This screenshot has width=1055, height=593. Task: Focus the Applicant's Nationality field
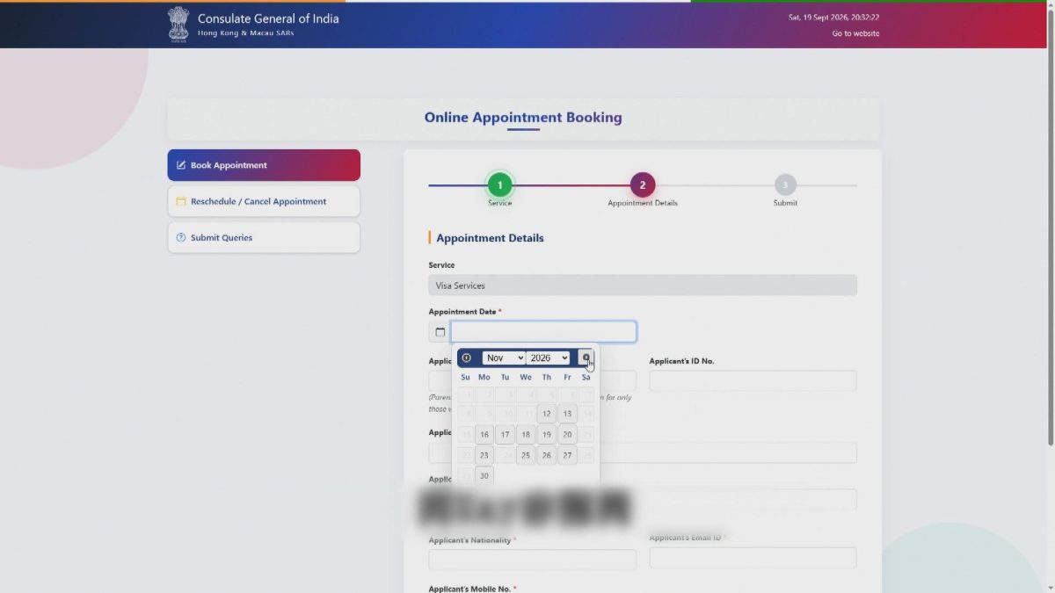pos(532,560)
